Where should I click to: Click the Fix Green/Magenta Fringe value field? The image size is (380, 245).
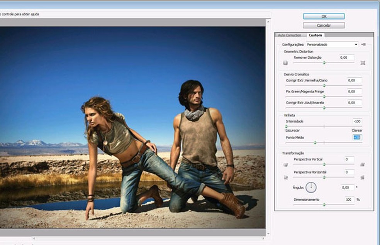pyautogui.click(x=354, y=91)
